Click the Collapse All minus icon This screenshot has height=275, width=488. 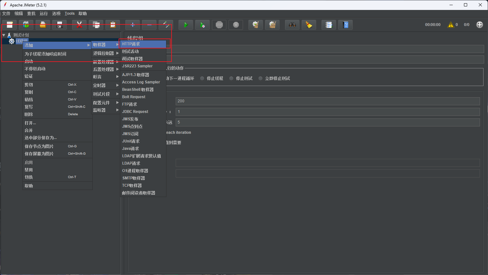(x=149, y=25)
